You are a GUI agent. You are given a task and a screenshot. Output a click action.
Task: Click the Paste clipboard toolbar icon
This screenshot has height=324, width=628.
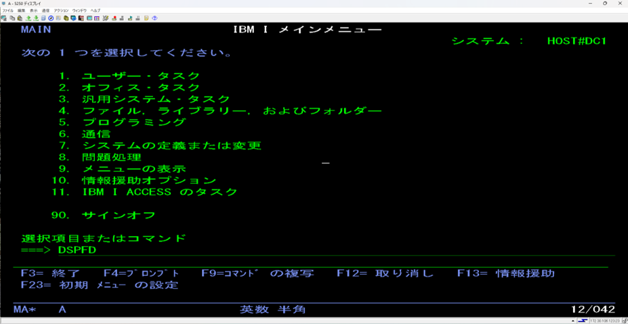point(20,18)
